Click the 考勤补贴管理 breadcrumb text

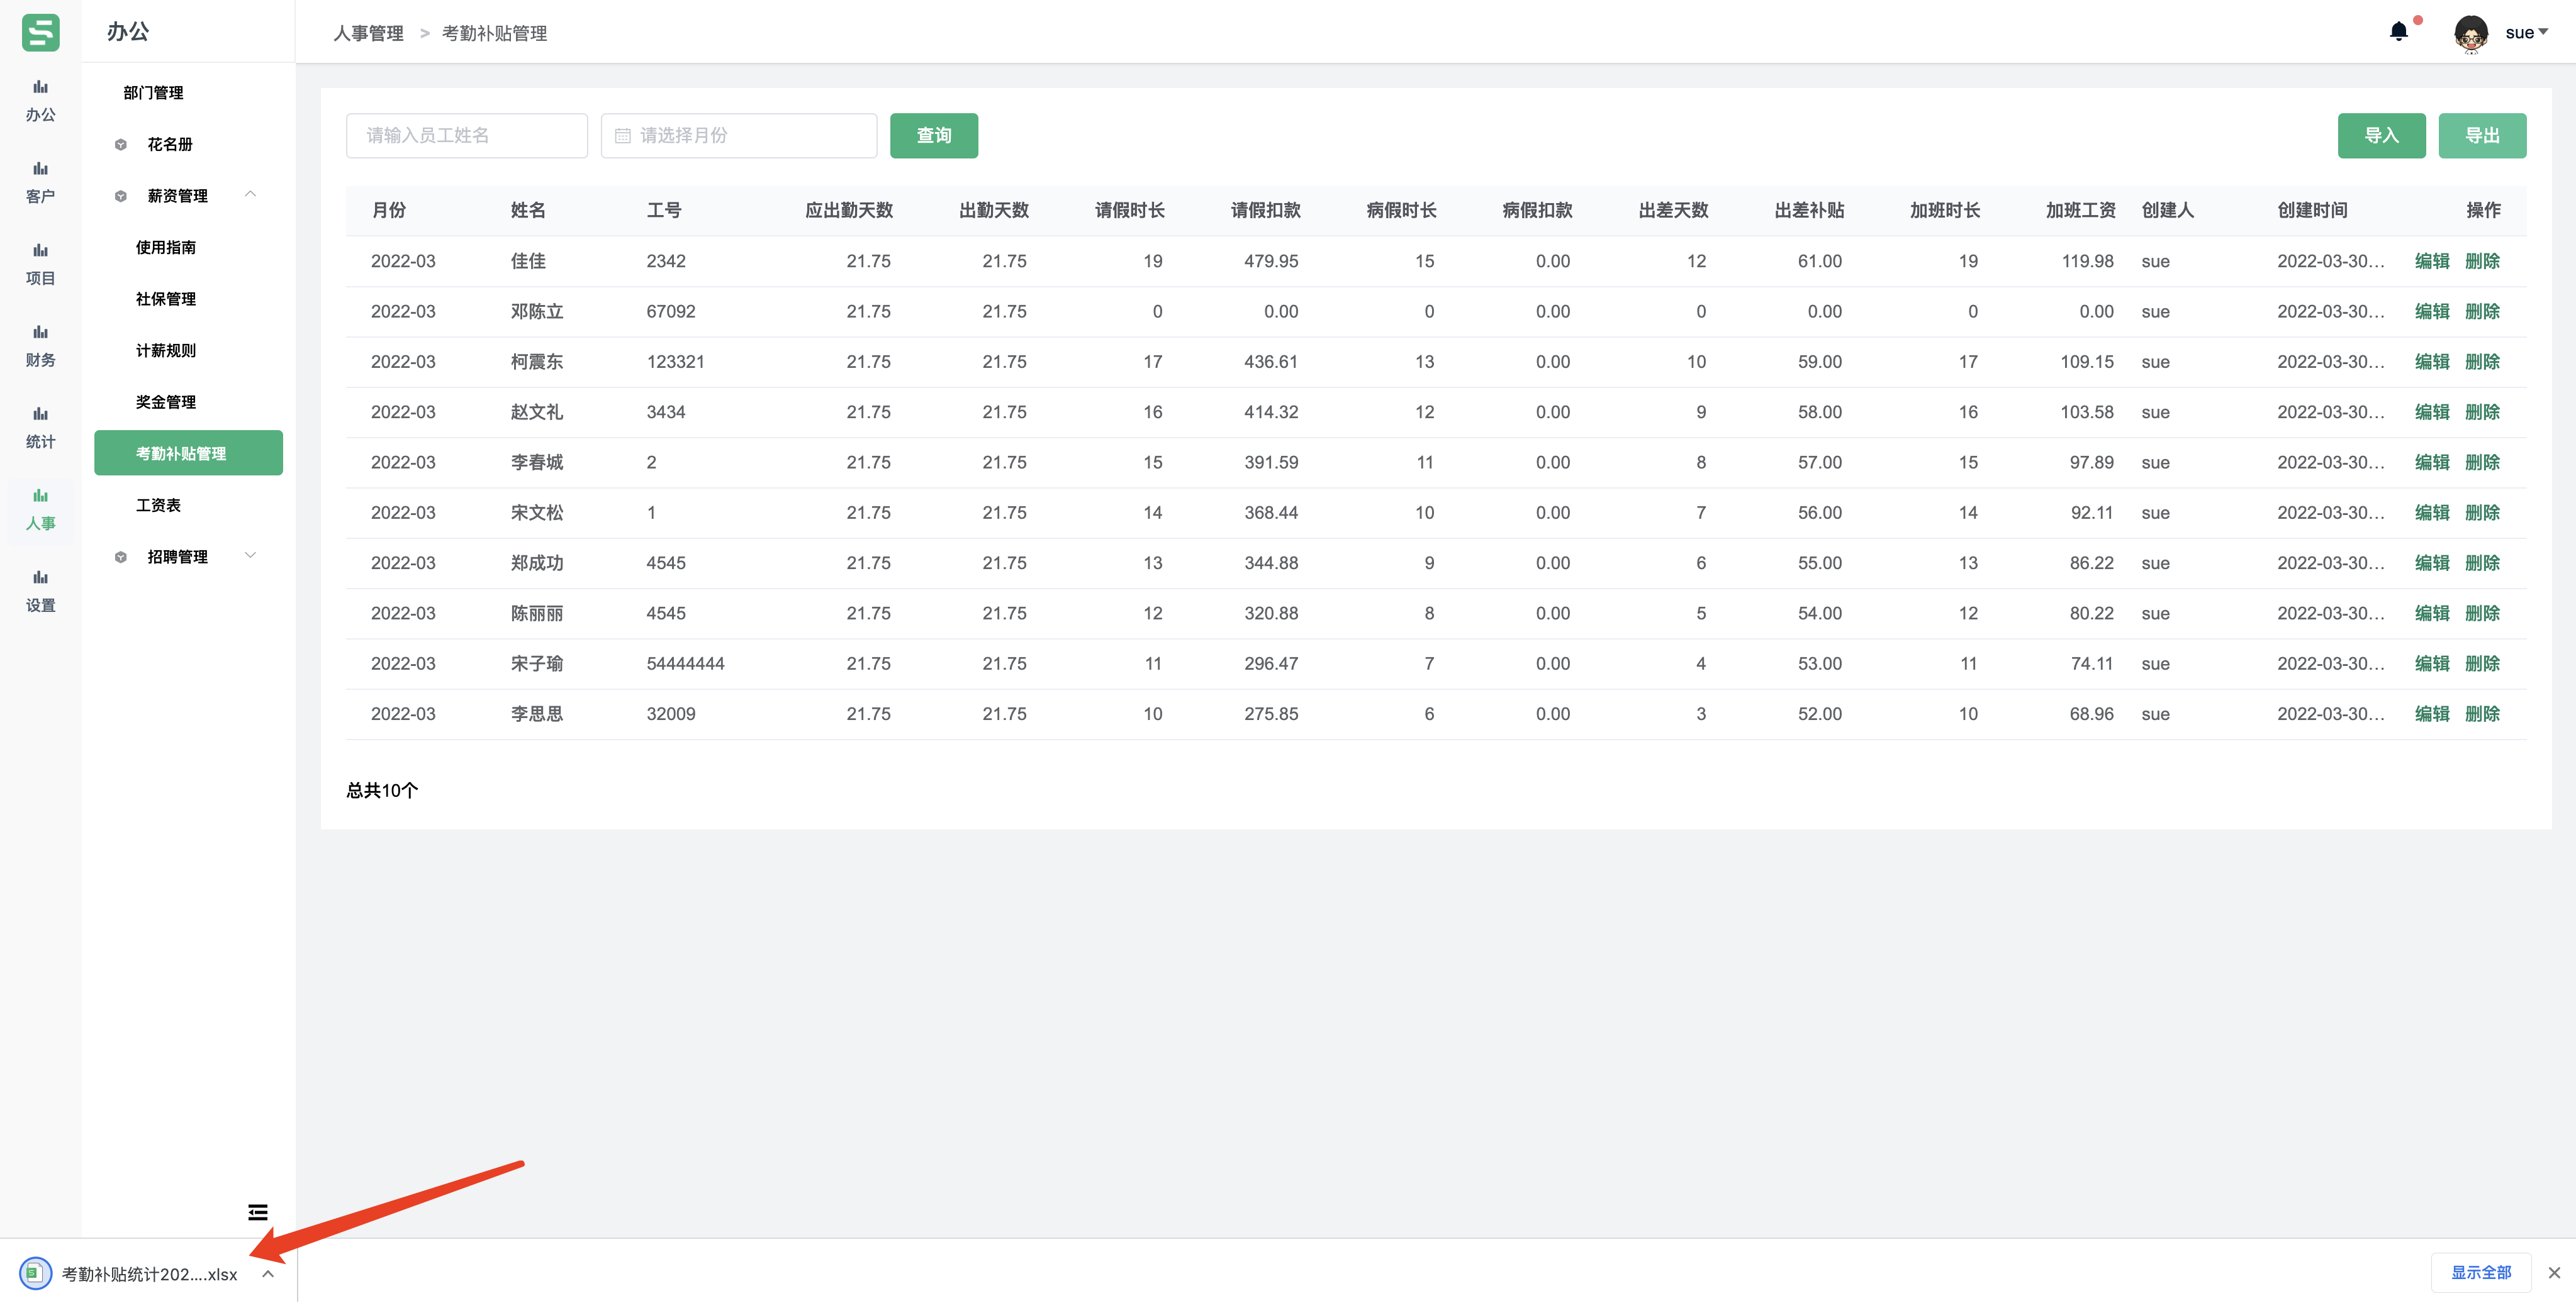coord(494,34)
